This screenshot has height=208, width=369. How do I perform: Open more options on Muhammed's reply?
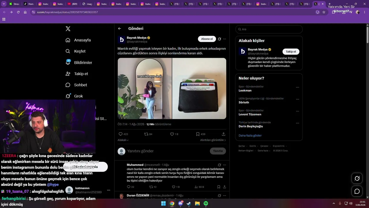pyautogui.click(x=225, y=165)
